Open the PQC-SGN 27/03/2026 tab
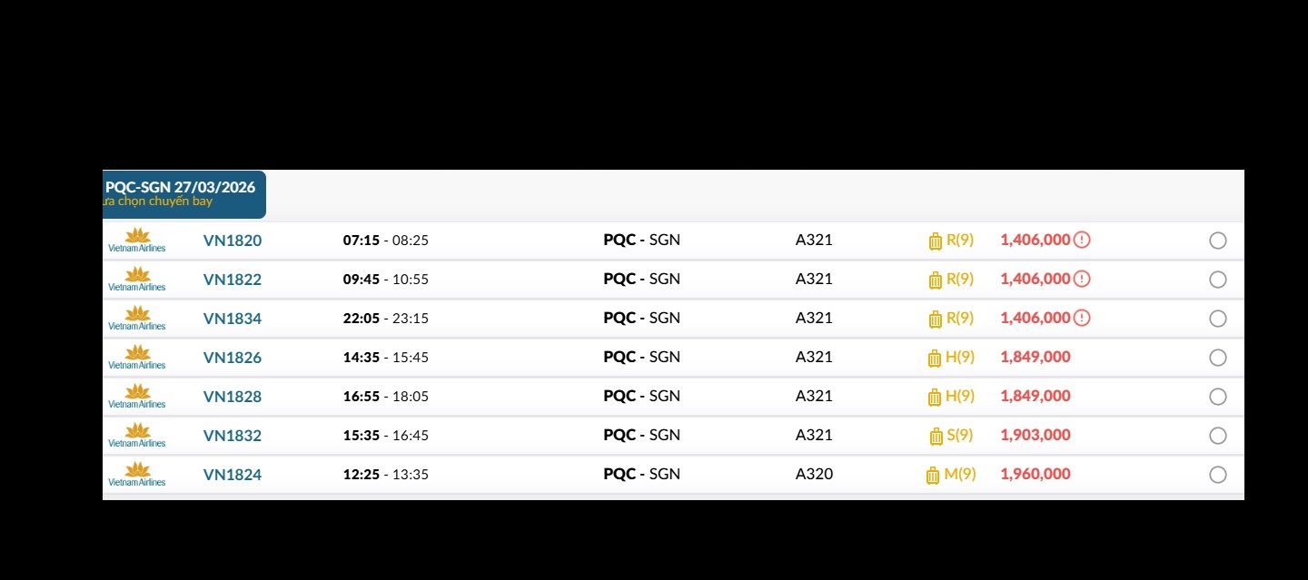Viewport: 1308px width, 580px height. pos(183,193)
